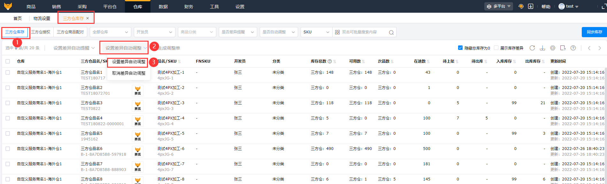Close the 三方仓库存 tab

pyautogui.click(x=88, y=18)
